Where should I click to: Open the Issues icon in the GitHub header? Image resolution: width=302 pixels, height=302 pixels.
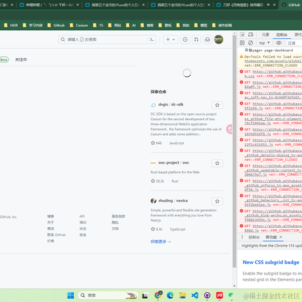click(185, 39)
